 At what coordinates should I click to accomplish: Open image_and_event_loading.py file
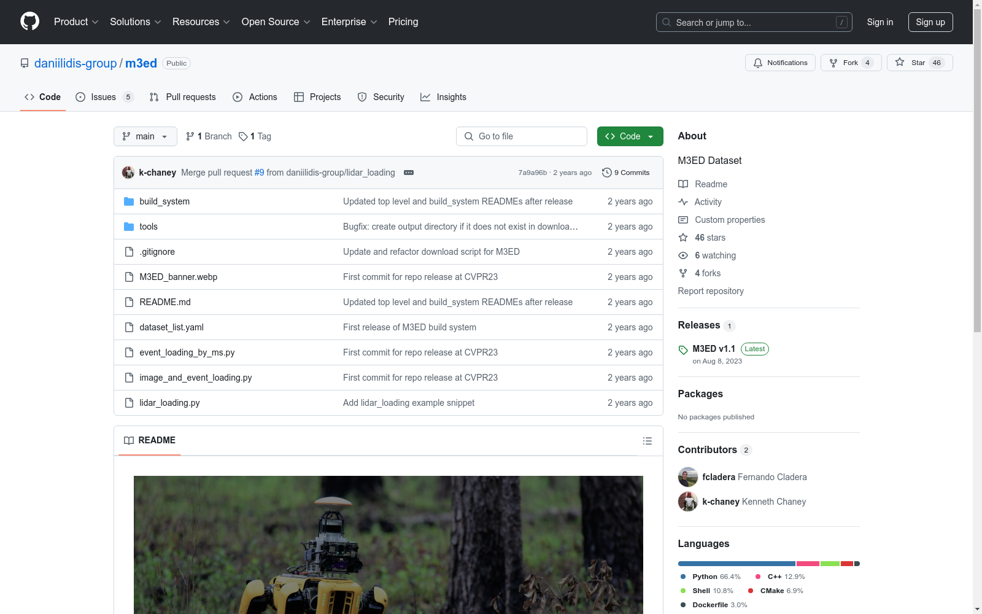tap(196, 378)
